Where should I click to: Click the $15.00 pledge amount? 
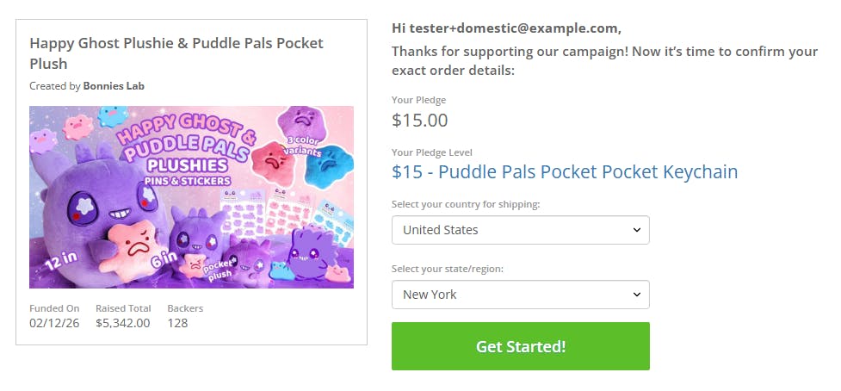click(x=419, y=120)
